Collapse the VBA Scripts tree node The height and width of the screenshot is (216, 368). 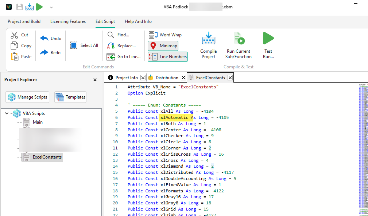tap(7, 113)
